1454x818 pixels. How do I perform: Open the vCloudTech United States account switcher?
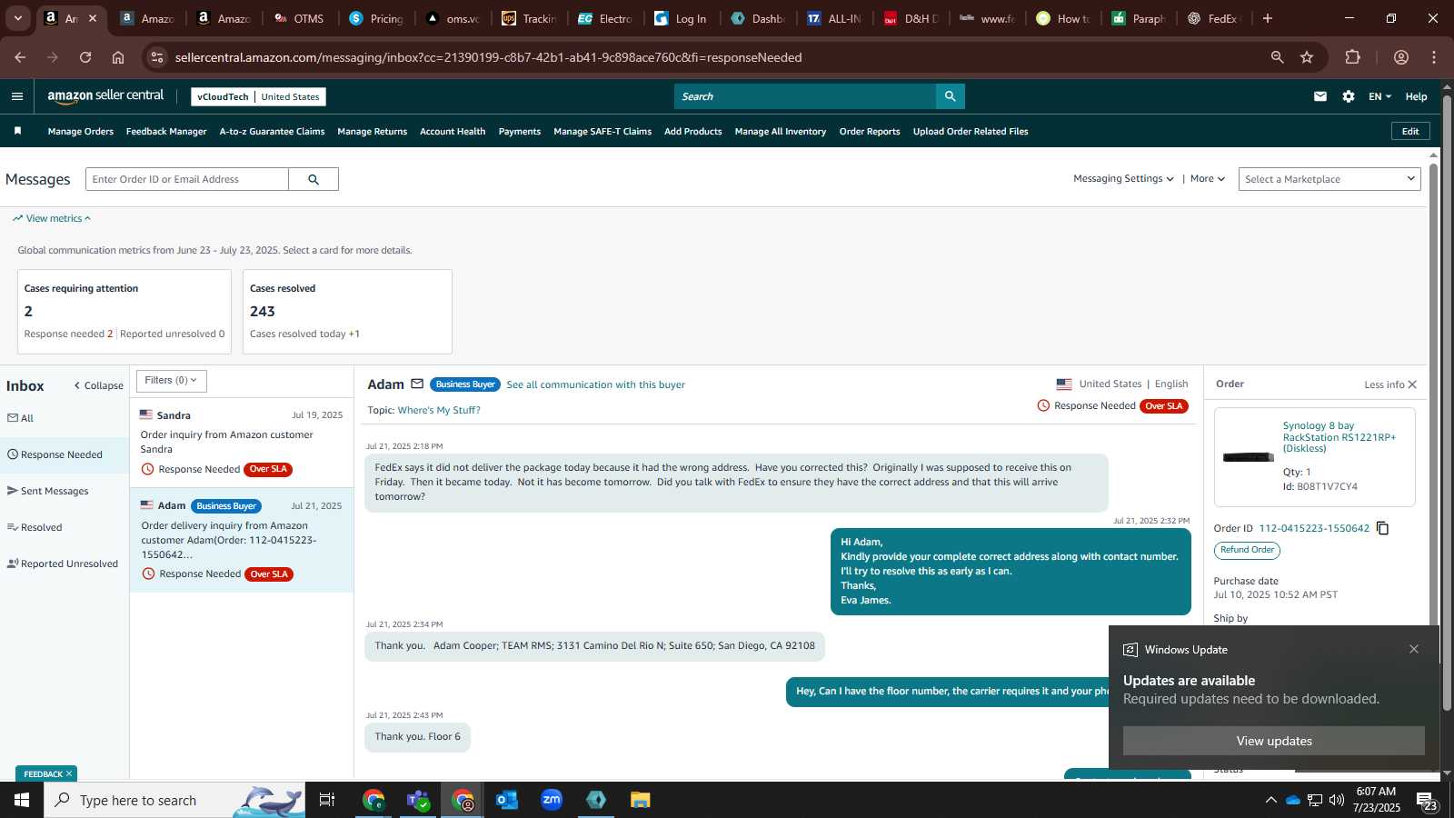[258, 96]
